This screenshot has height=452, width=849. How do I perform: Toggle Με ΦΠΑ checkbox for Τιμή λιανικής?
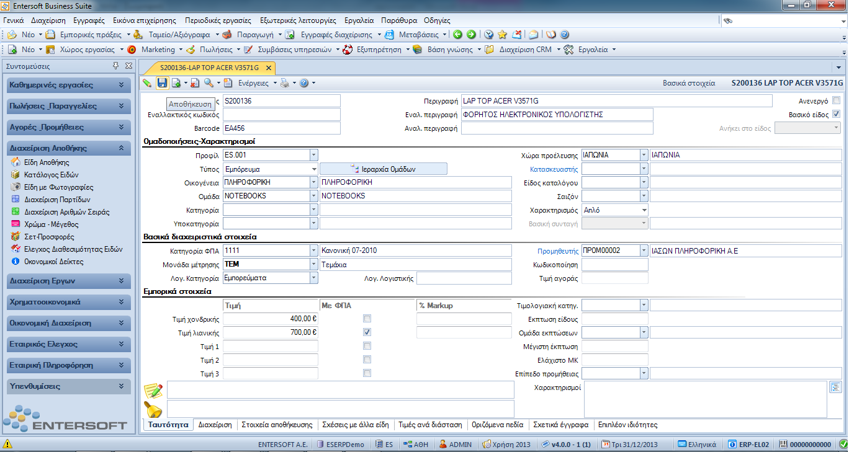point(367,332)
